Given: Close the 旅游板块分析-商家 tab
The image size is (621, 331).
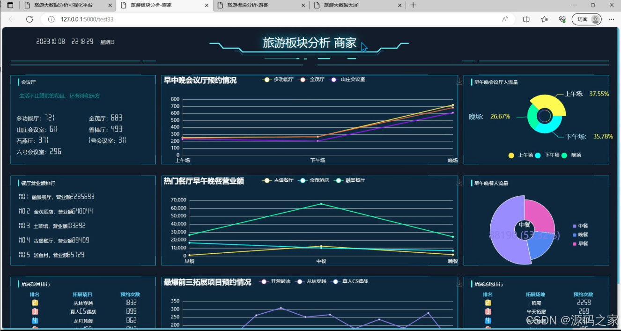Looking at the screenshot, I should (207, 5).
